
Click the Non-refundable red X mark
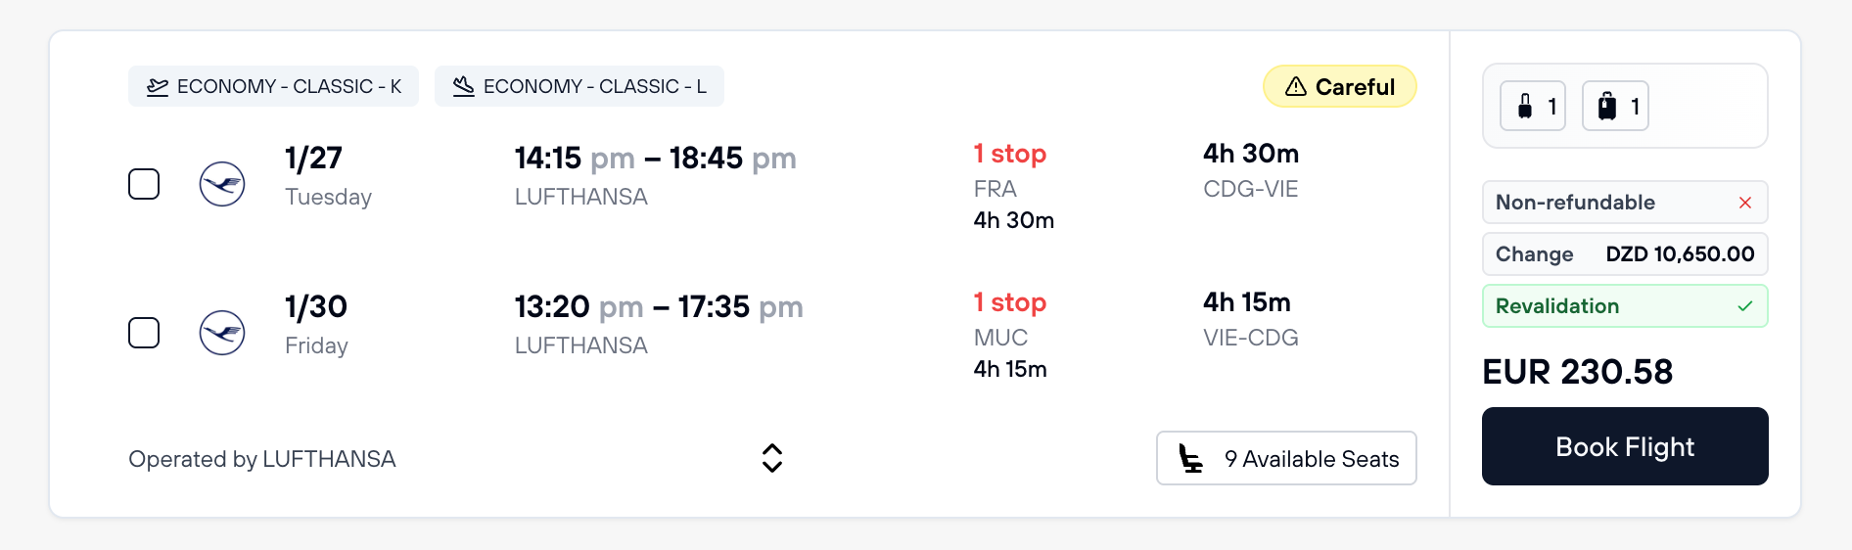(x=1744, y=203)
